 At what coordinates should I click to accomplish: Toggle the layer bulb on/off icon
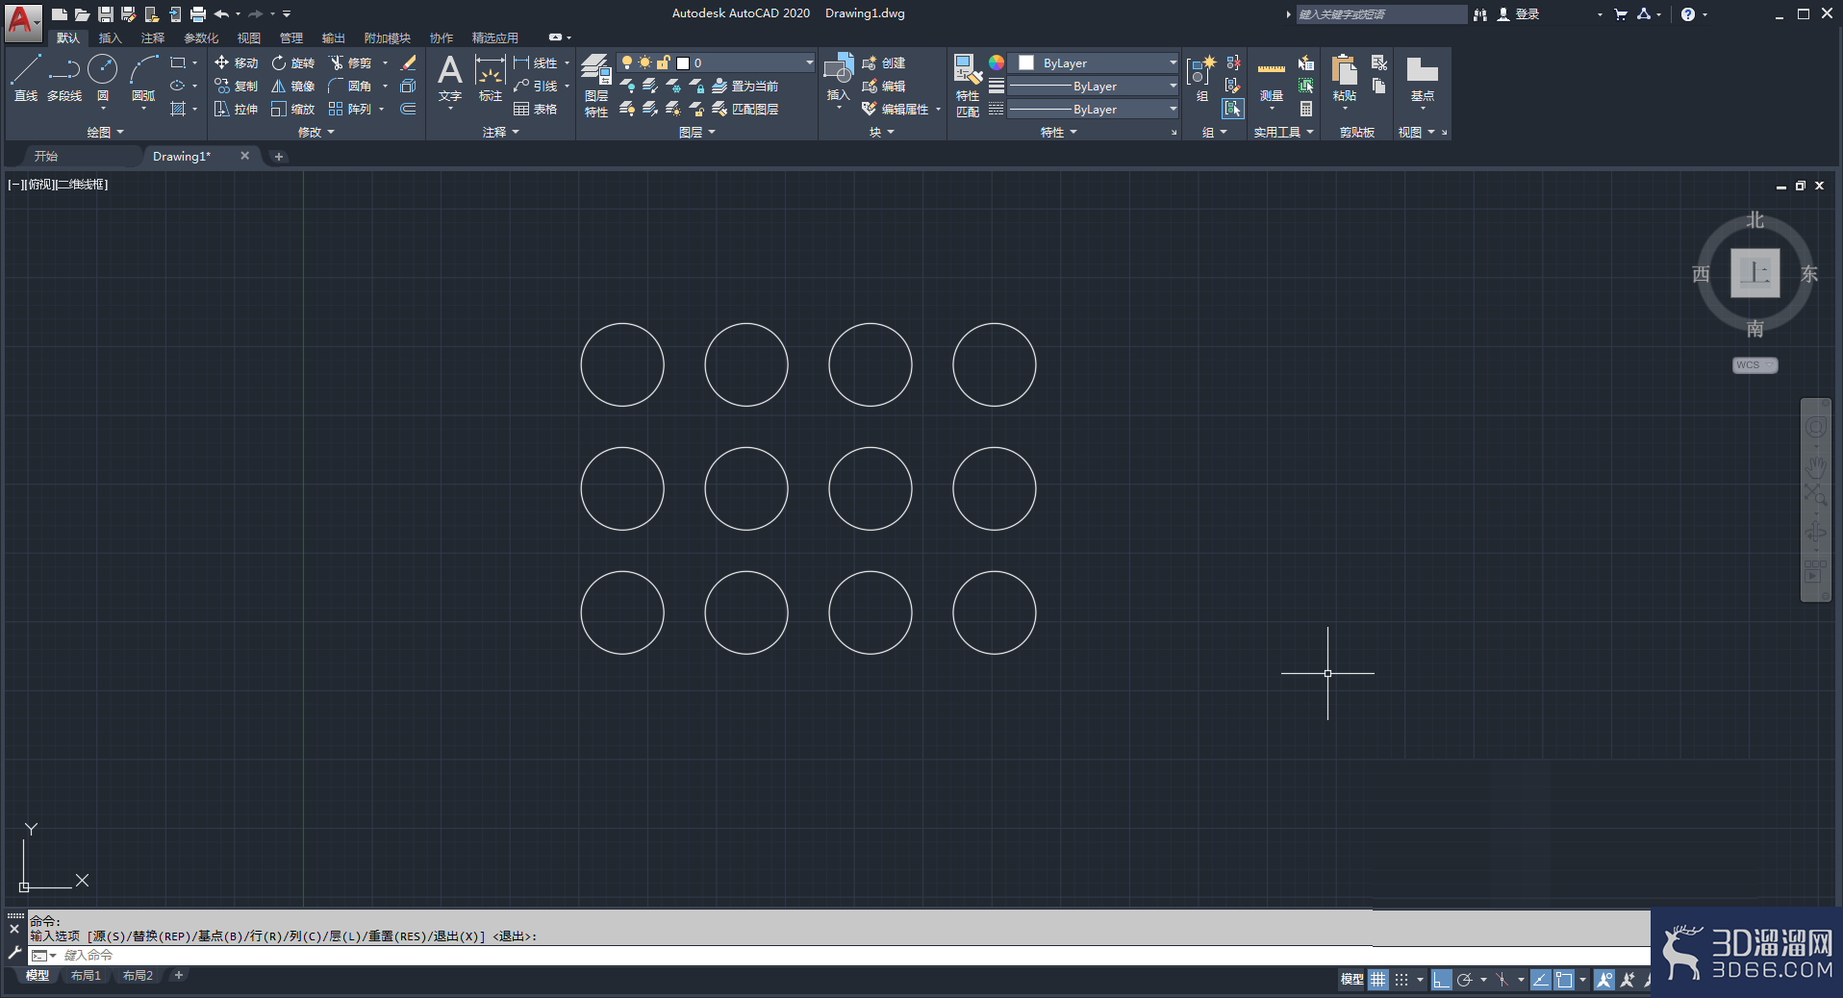(x=627, y=62)
